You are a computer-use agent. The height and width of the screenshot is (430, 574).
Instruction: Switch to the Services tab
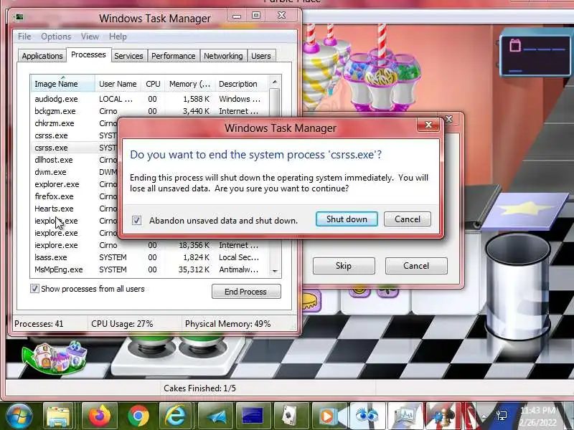pyautogui.click(x=128, y=56)
